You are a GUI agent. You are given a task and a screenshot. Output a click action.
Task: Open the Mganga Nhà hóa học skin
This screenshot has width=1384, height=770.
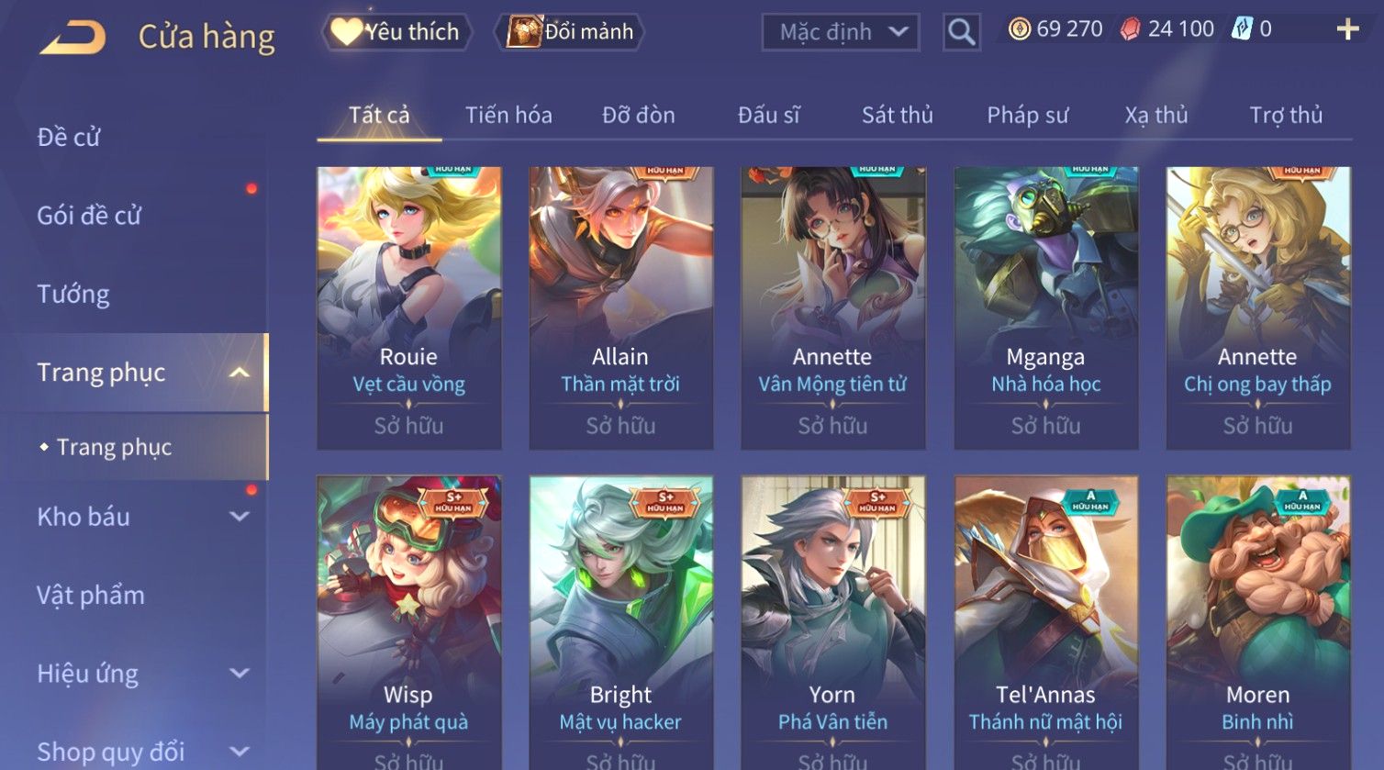click(1046, 308)
